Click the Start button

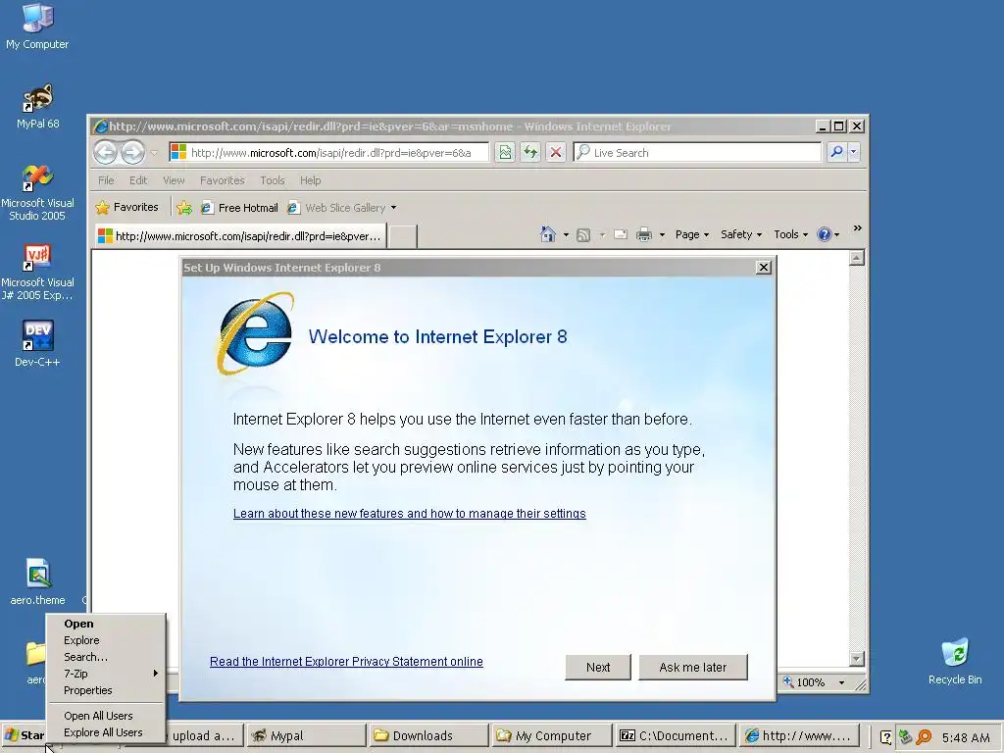coord(25,735)
